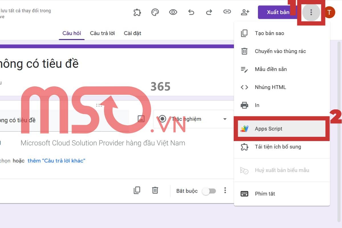
Task: Click the question drag handle dots
Action: [x=99, y=105]
